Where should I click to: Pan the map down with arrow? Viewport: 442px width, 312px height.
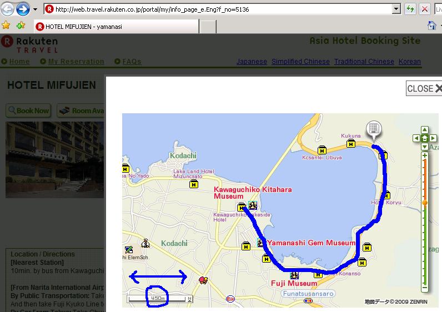click(x=425, y=147)
